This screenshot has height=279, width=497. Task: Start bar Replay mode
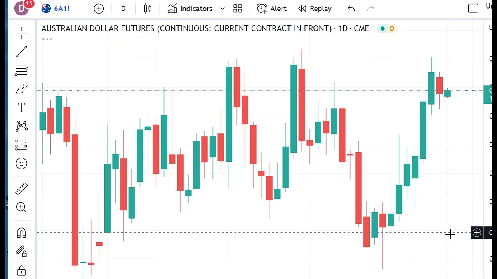[315, 9]
